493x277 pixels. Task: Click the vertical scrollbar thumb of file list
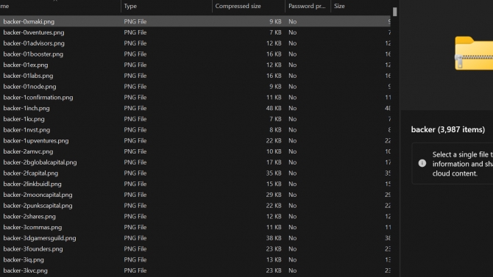395,12
